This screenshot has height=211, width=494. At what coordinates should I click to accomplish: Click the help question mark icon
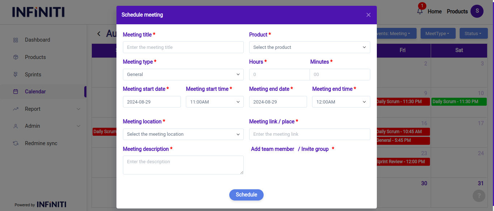479,196
